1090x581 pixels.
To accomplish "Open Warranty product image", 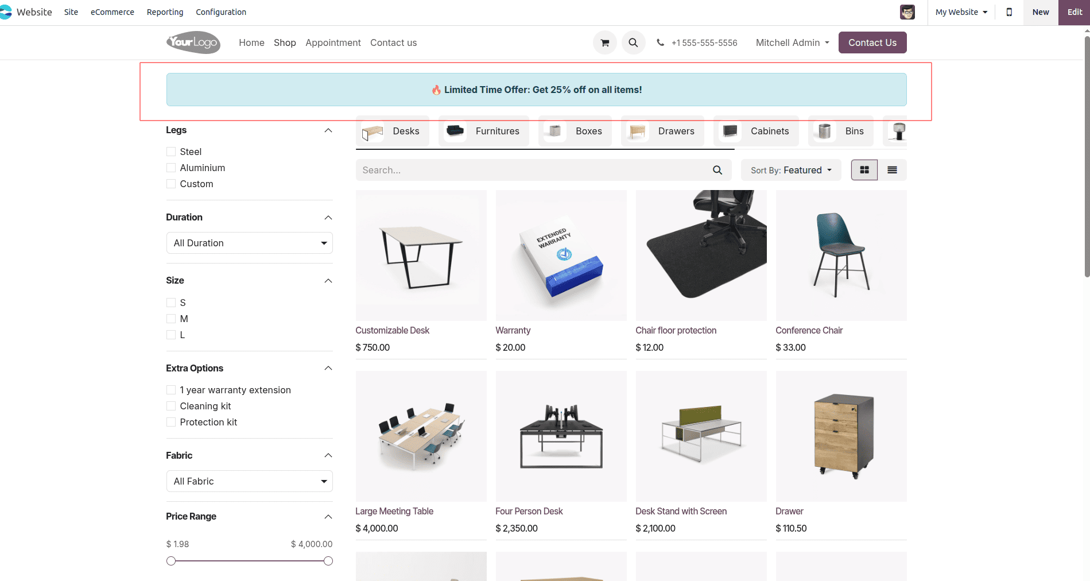I will (561, 255).
